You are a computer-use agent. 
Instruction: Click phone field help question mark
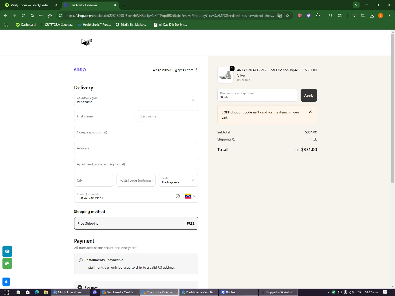[178, 196]
